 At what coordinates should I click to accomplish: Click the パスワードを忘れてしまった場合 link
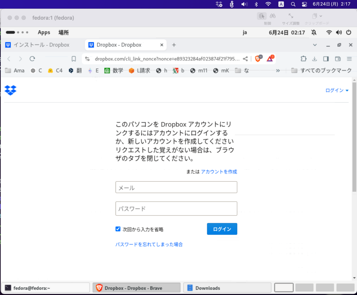point(149,244)
